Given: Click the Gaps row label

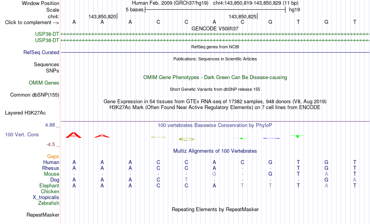Looking at the screenshot, I should [53, 156].
